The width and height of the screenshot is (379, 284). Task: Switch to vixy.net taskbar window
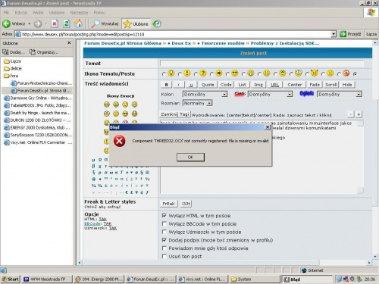(x=202, y=279)
